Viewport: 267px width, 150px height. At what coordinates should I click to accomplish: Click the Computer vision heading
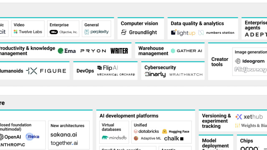point(139,23)
